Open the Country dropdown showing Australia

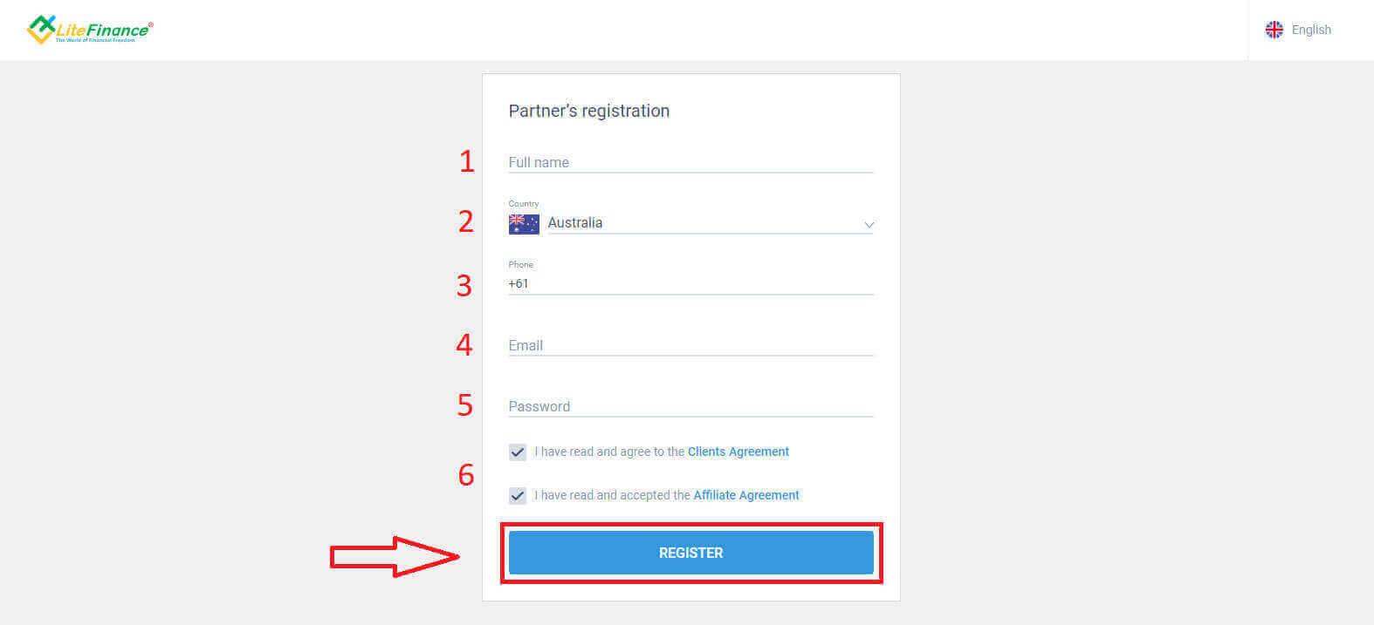(x=698, y=223)
